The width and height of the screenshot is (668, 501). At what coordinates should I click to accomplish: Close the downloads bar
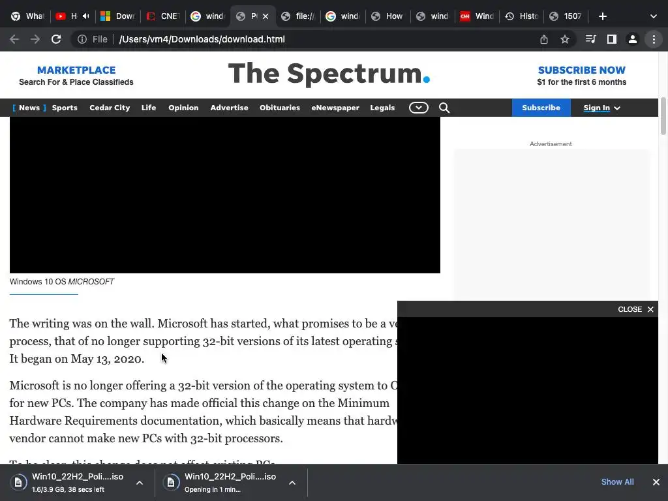point(656,482)
